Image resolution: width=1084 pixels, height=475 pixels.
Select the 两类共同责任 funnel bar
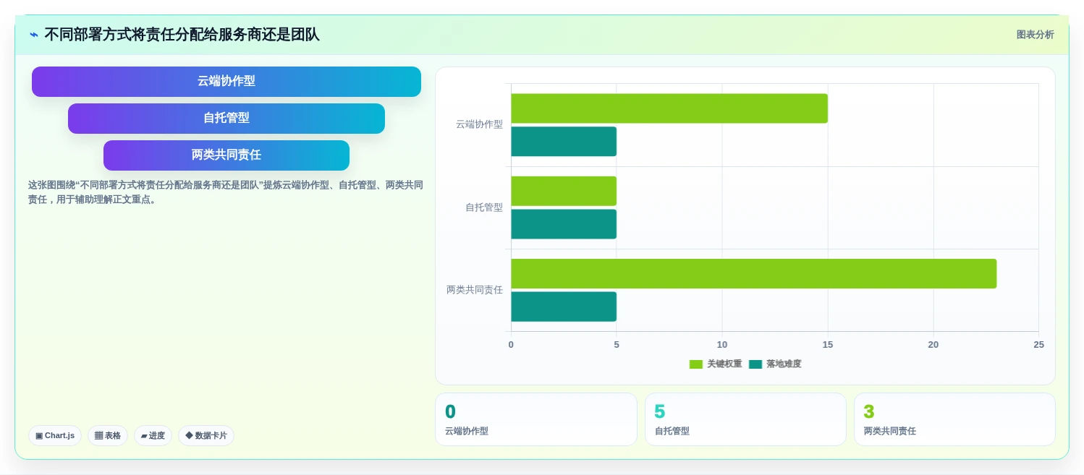[226, 155]
